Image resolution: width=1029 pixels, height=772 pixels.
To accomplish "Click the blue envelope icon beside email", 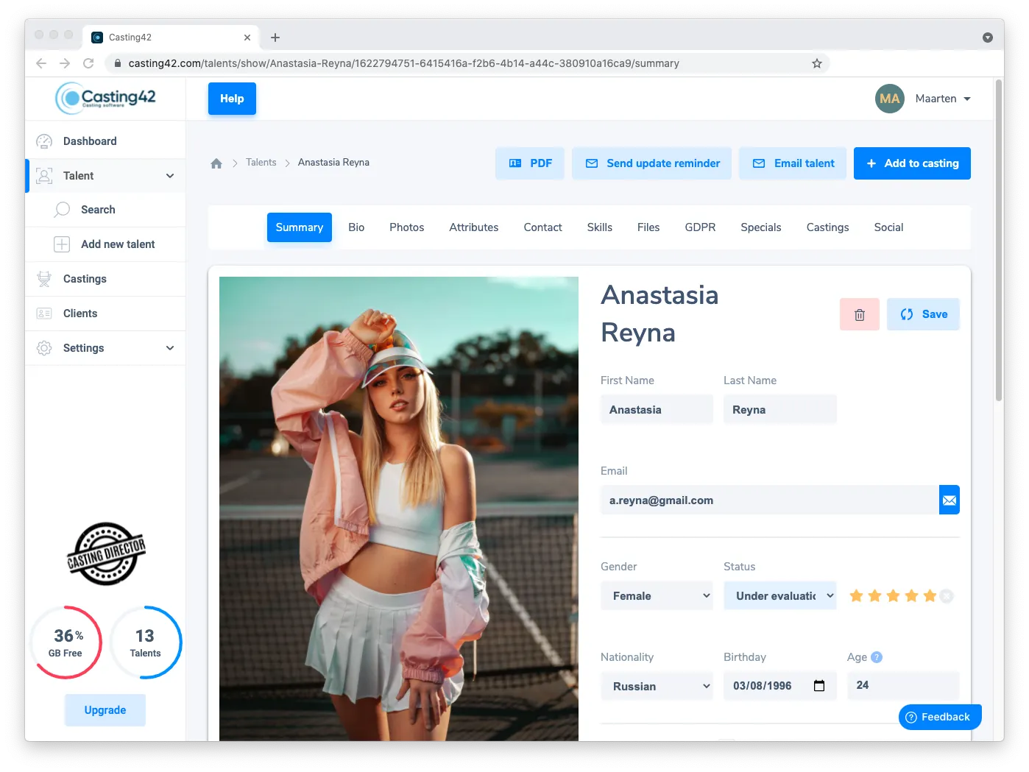I will pyautogui.click(x=949, y=500).
